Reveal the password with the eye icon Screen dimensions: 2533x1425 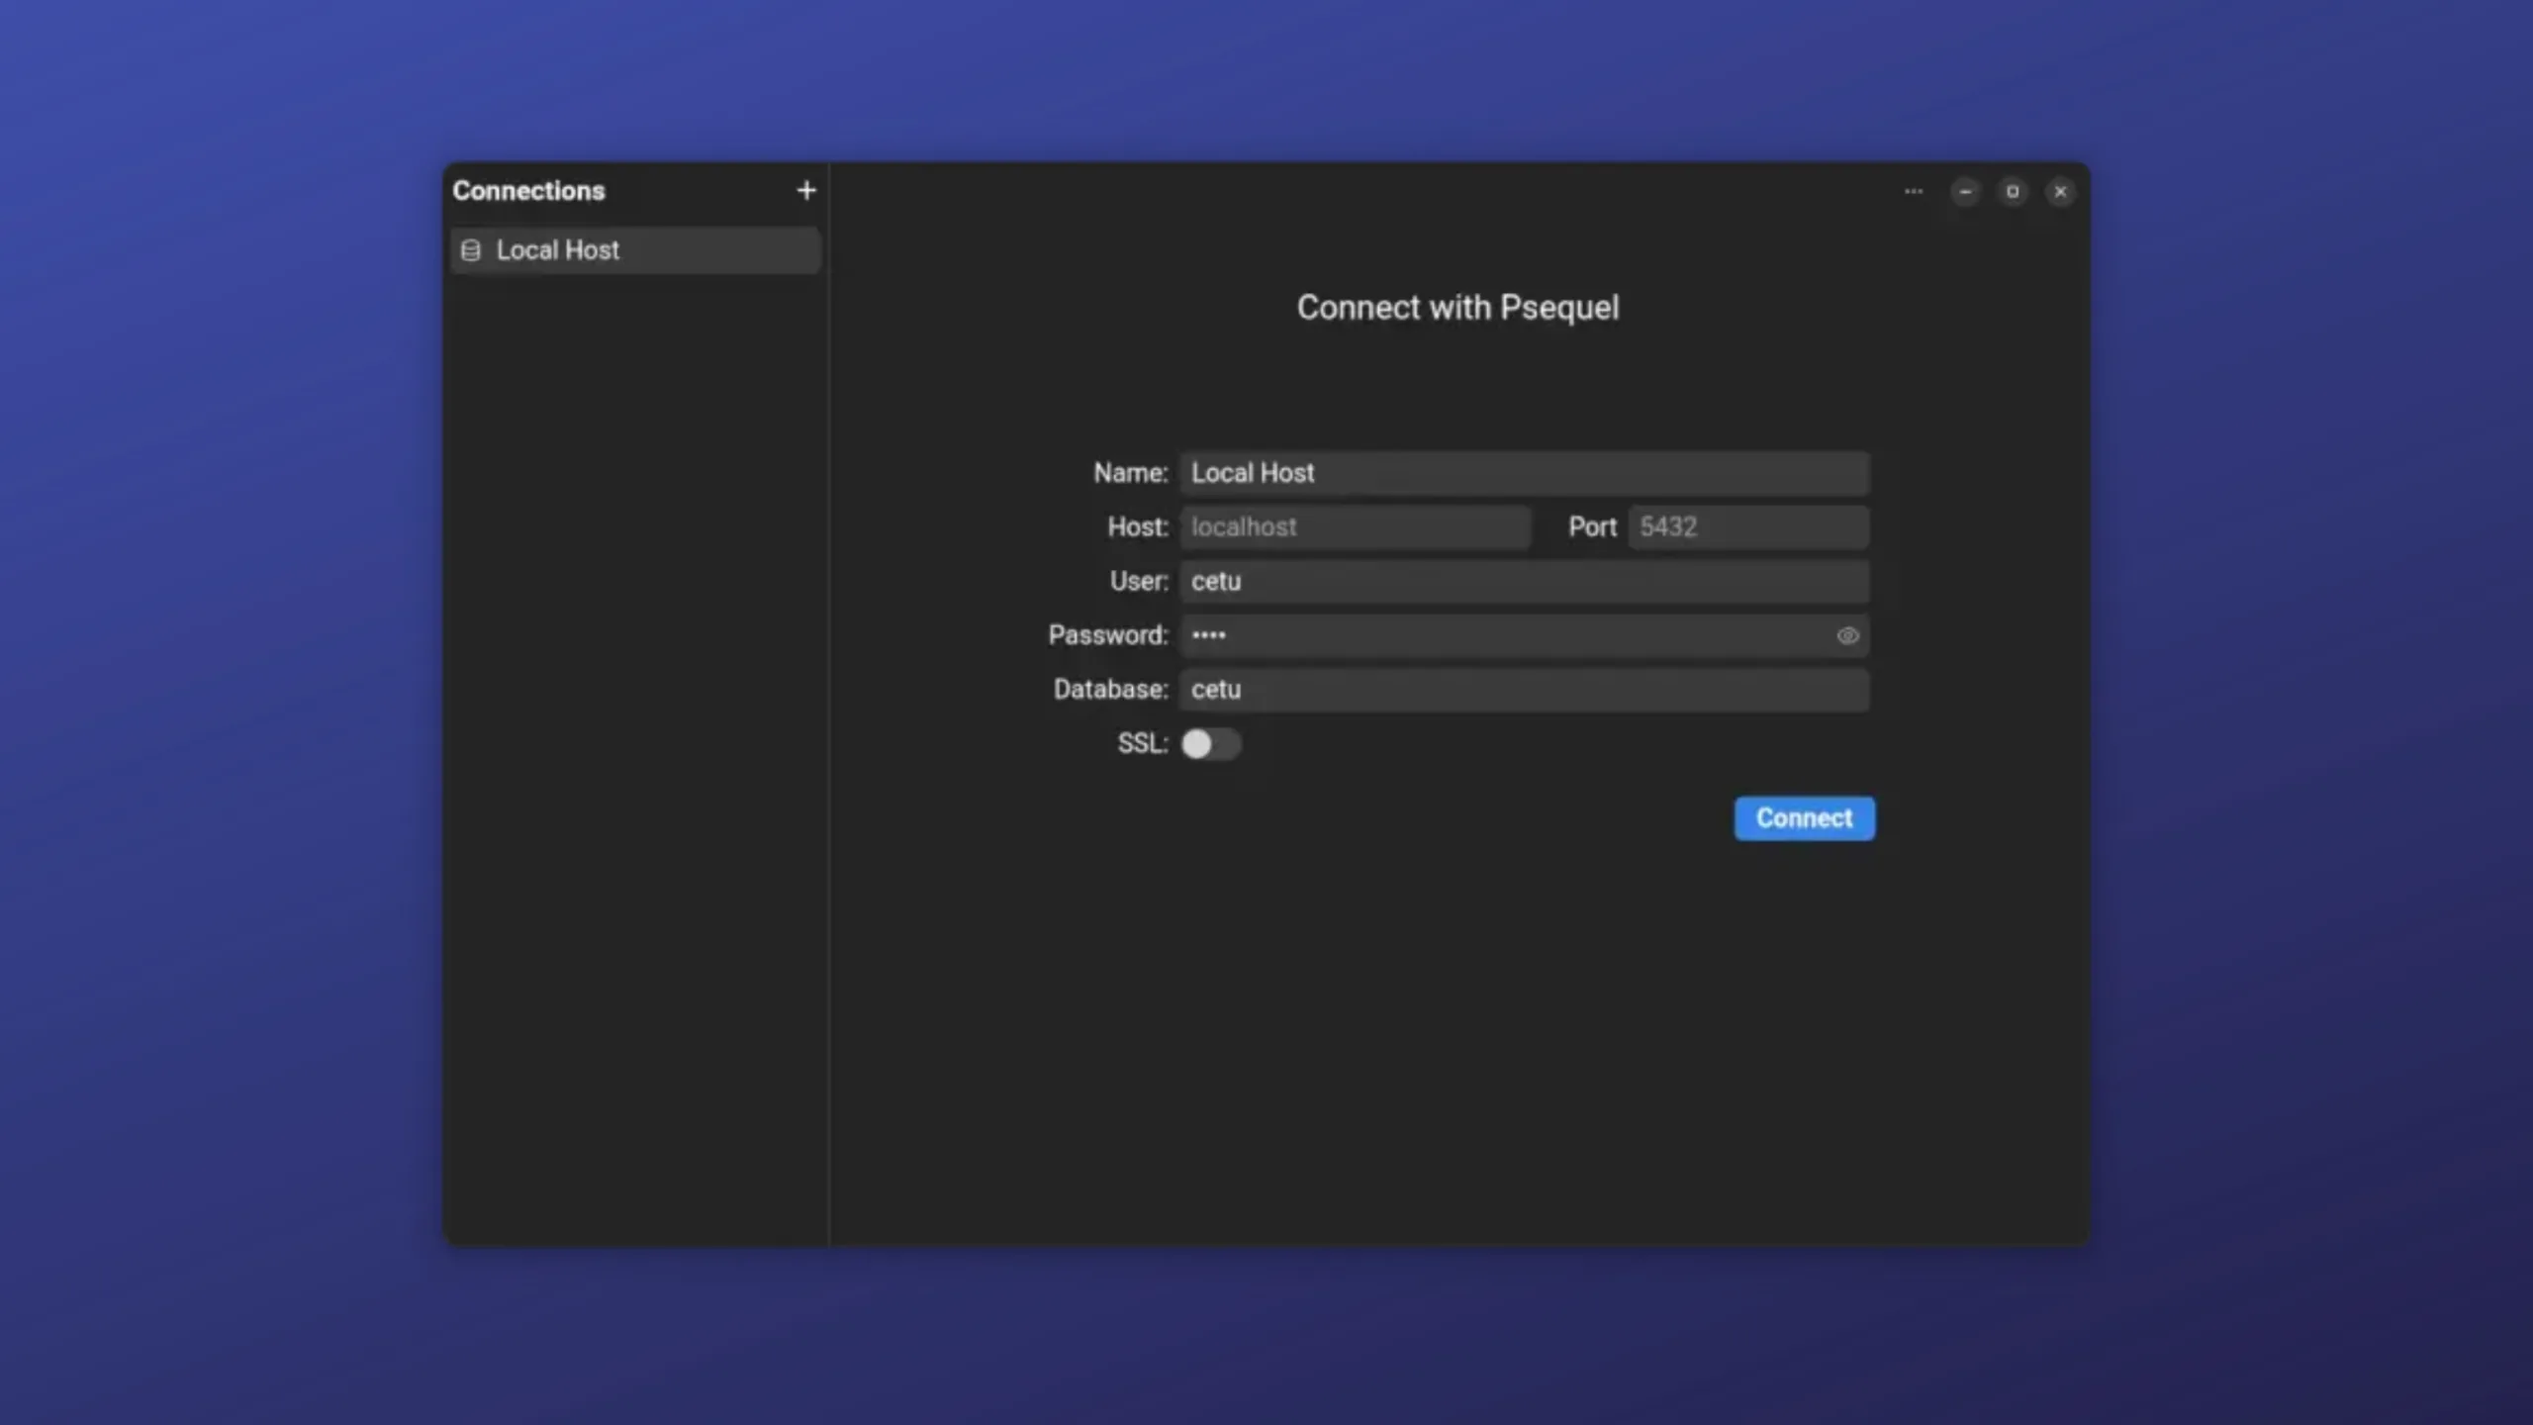(1847, 635)
